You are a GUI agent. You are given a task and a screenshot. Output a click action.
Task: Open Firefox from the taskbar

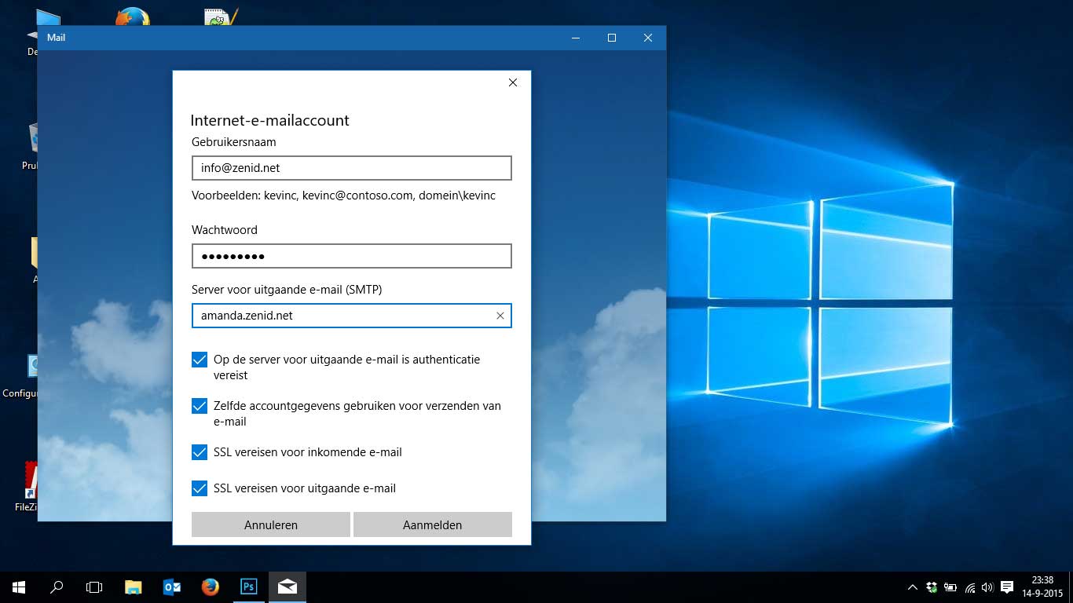(210, 587)
